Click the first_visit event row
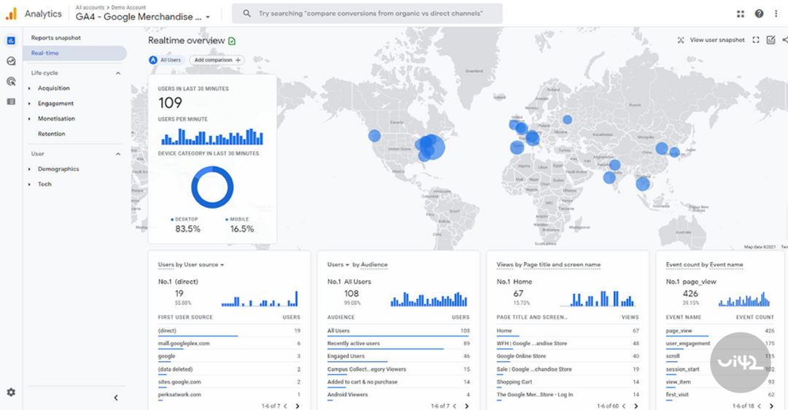 [720, 395]
